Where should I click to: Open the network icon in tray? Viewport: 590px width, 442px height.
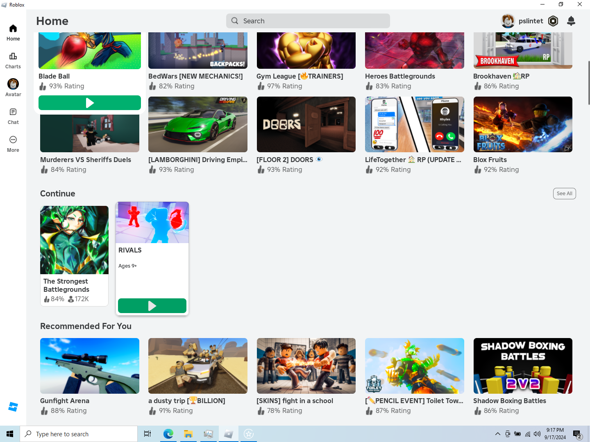coord(528,434)
